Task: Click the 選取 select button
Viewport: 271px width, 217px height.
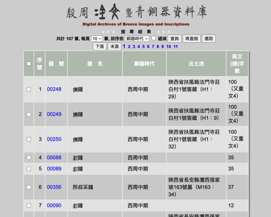Action: click(x=209, y=39)
